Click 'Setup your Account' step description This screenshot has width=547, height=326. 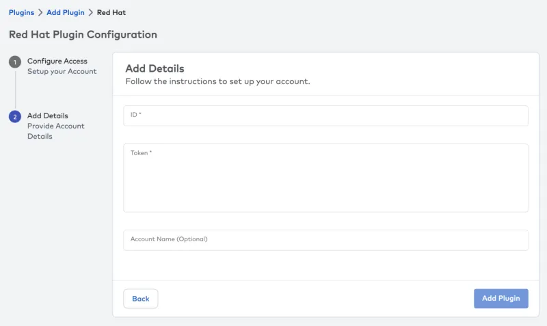coord(62,72)
